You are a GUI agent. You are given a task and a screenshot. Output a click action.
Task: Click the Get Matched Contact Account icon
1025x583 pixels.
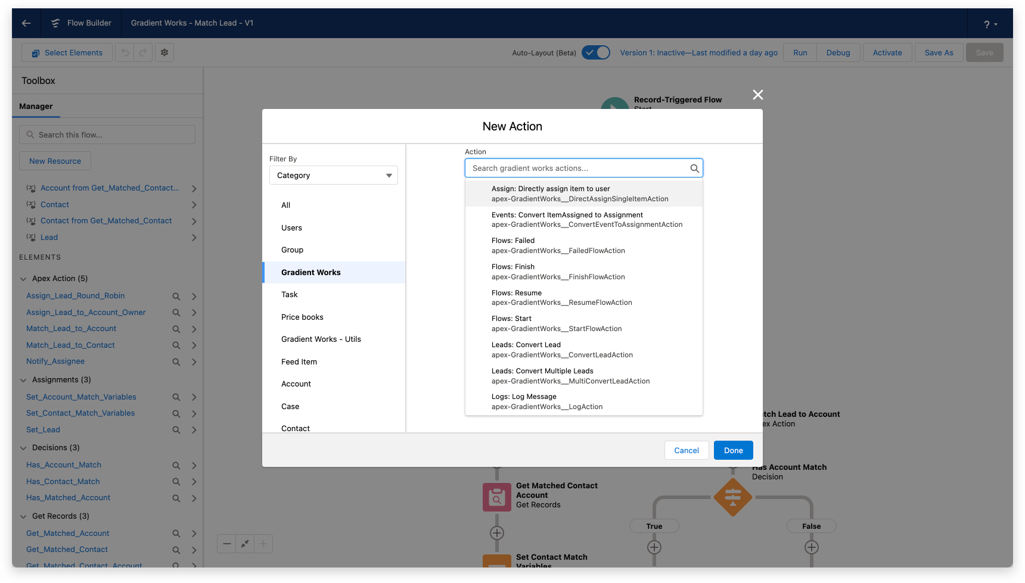pos(496,497)
